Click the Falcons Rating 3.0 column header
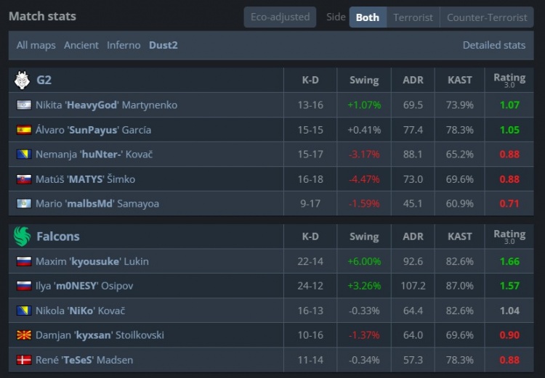Viewport: 545px width, 378px height. [509, 236]
